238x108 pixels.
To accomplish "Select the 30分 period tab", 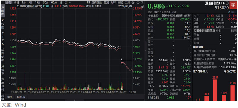I will pyautogui.click(x=46, y=3).
